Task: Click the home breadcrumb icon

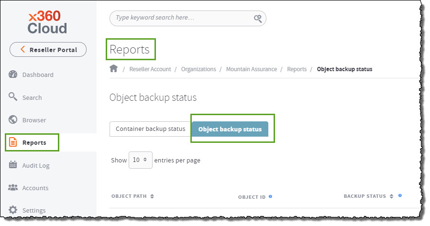Action: click(113, 68)
